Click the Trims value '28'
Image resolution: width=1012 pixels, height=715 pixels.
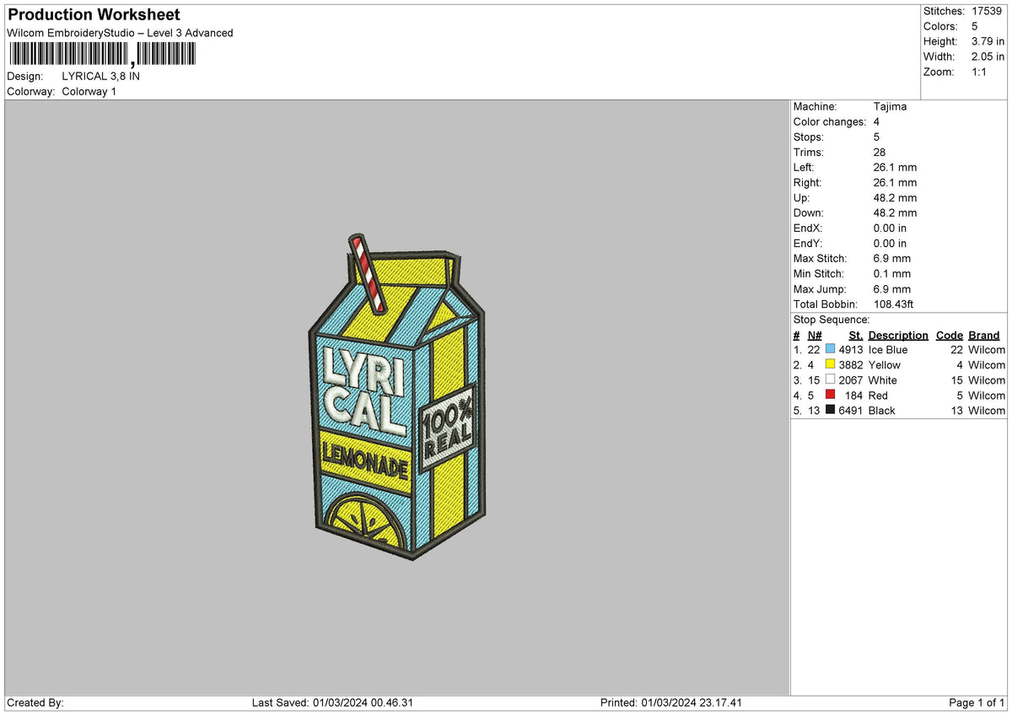[880, 152]
